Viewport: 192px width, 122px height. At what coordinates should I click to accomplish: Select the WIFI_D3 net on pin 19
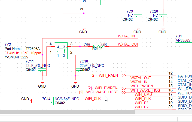click(x=142, y=103)
